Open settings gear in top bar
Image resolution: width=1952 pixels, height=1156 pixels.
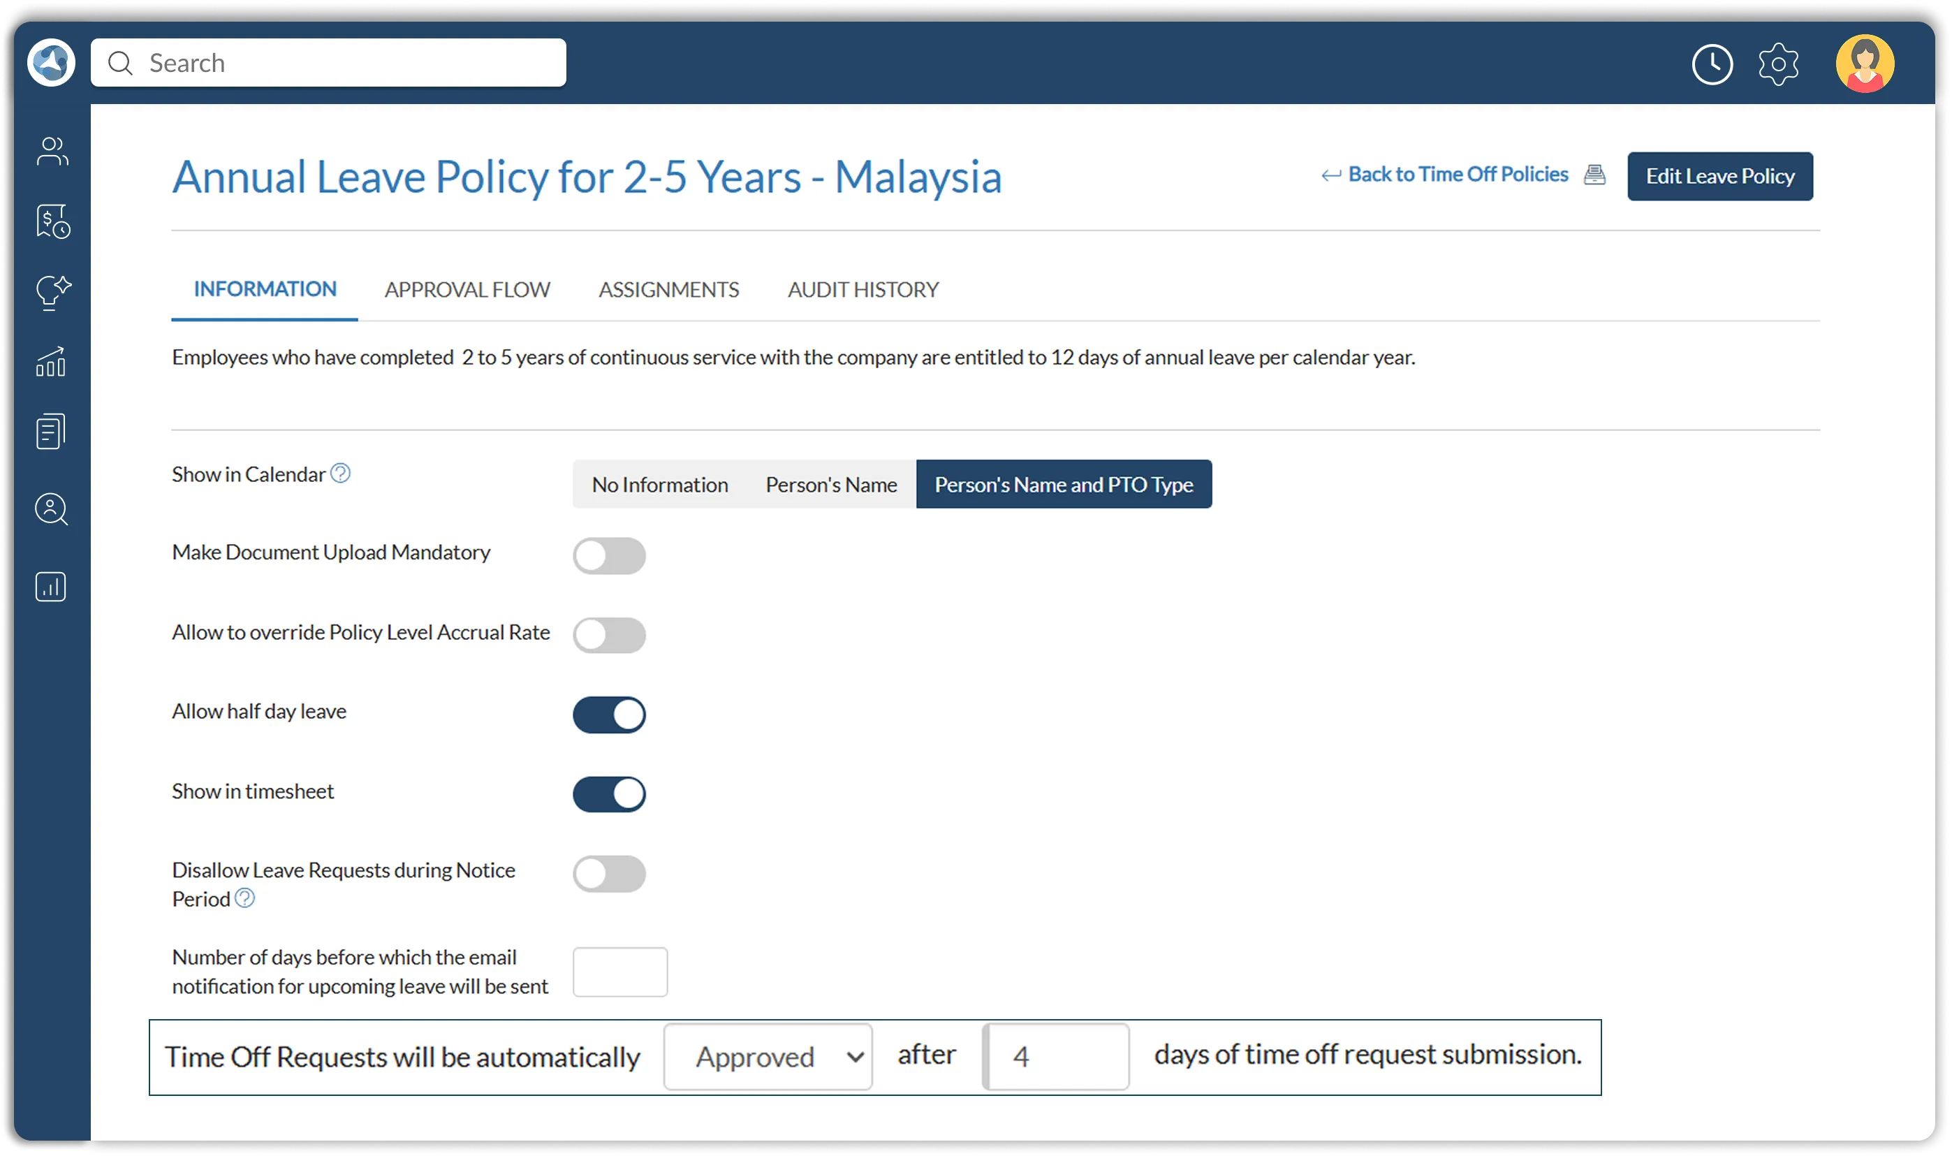tap(1777, 64)
